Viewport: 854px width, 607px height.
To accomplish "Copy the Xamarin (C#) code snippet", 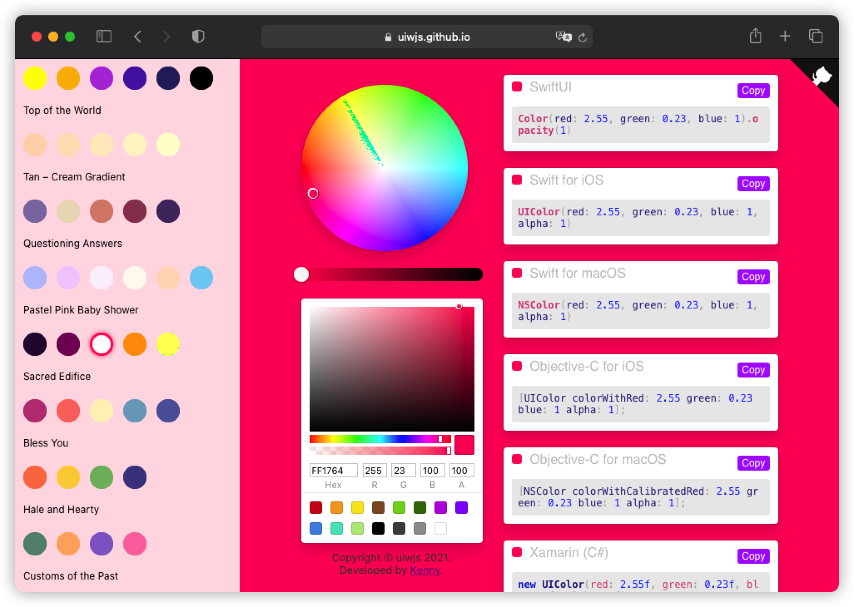I will (x=753, y=556).
